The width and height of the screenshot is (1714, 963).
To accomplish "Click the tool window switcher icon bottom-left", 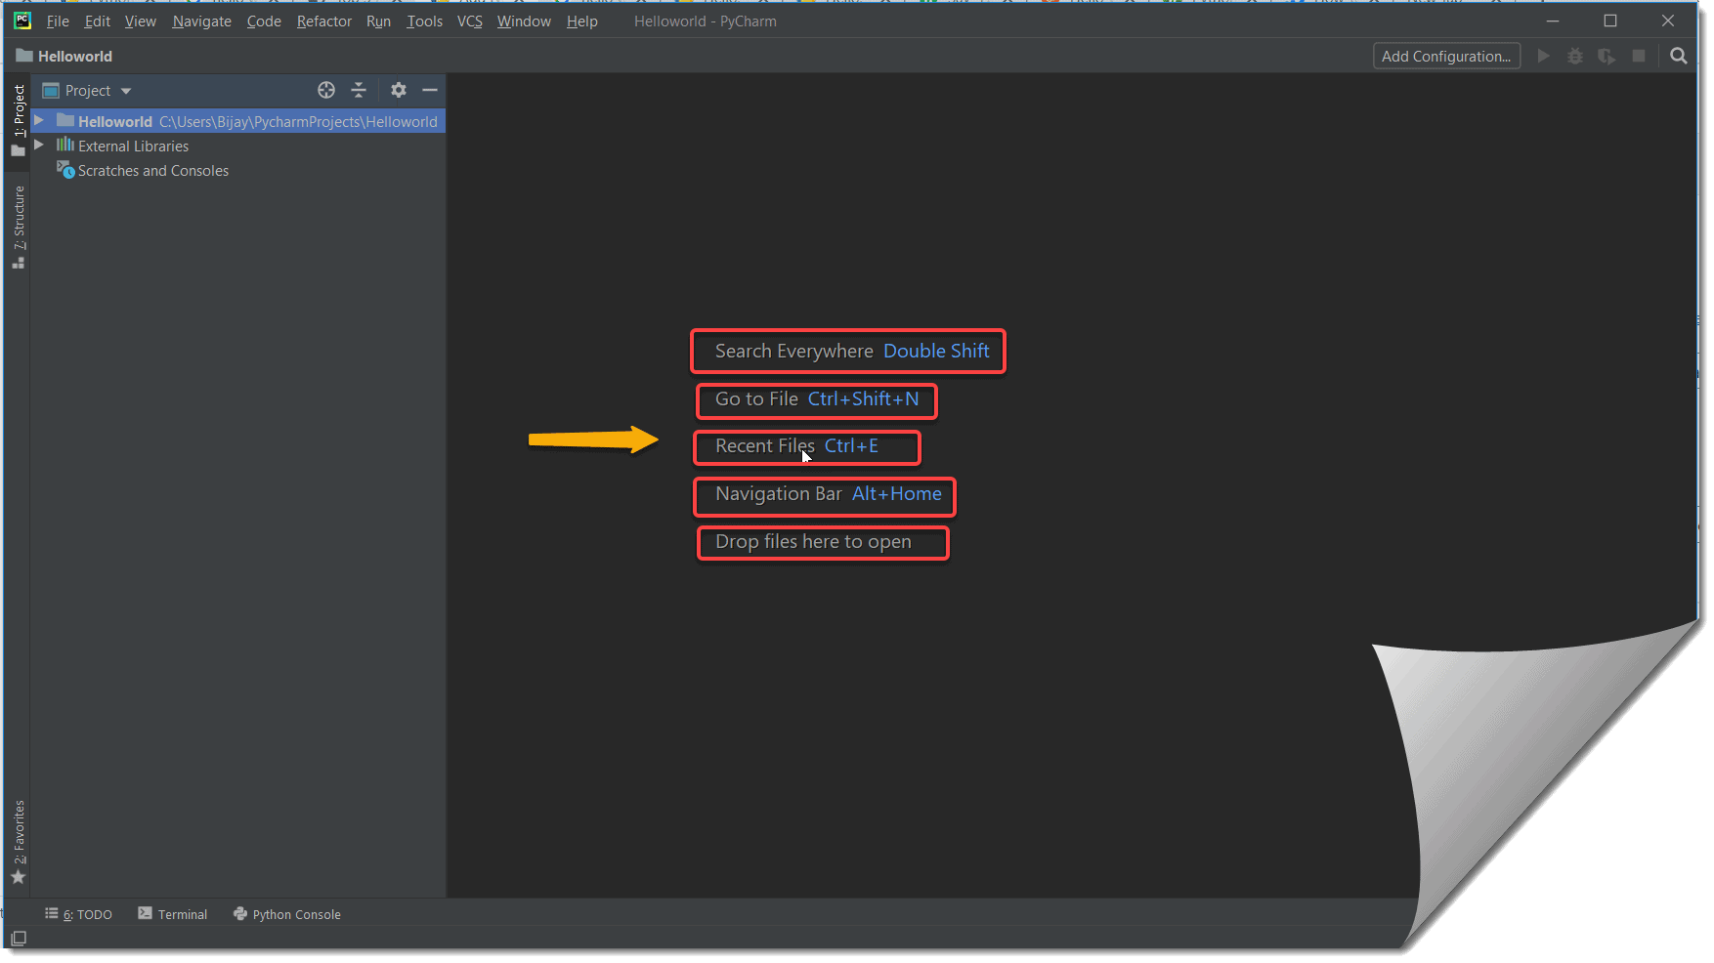I will tap(18, 939).
